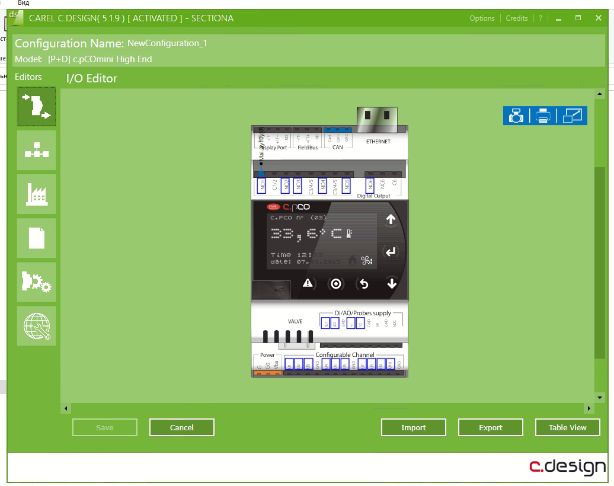Viewport: 614px width, 486px height.
Task: Select the NO6 digital output terminal
Action: 370,186
